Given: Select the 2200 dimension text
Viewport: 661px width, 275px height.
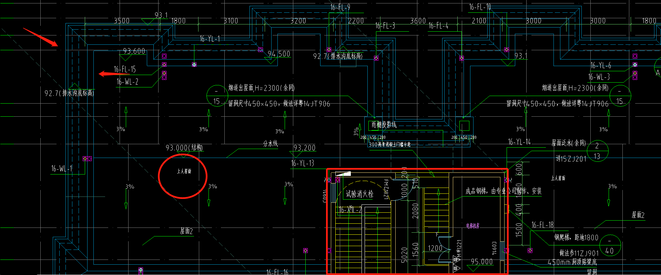Looking at the screenshot, I should (356, 21).
